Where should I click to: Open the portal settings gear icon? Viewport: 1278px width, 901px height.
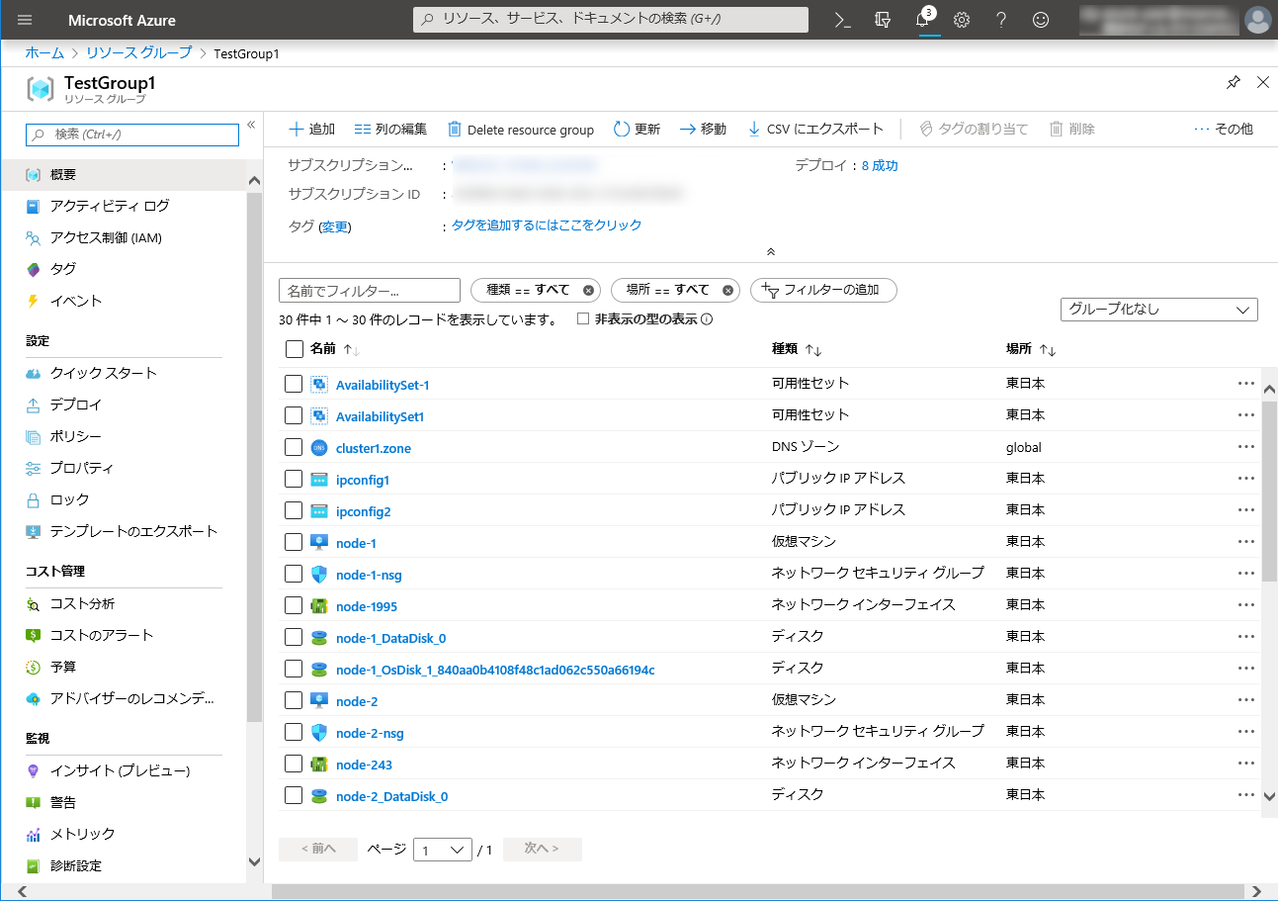tap(961, 20)
